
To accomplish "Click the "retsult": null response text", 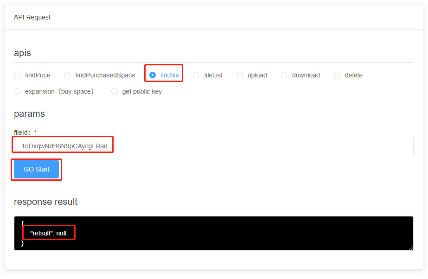I will (48, 233).
